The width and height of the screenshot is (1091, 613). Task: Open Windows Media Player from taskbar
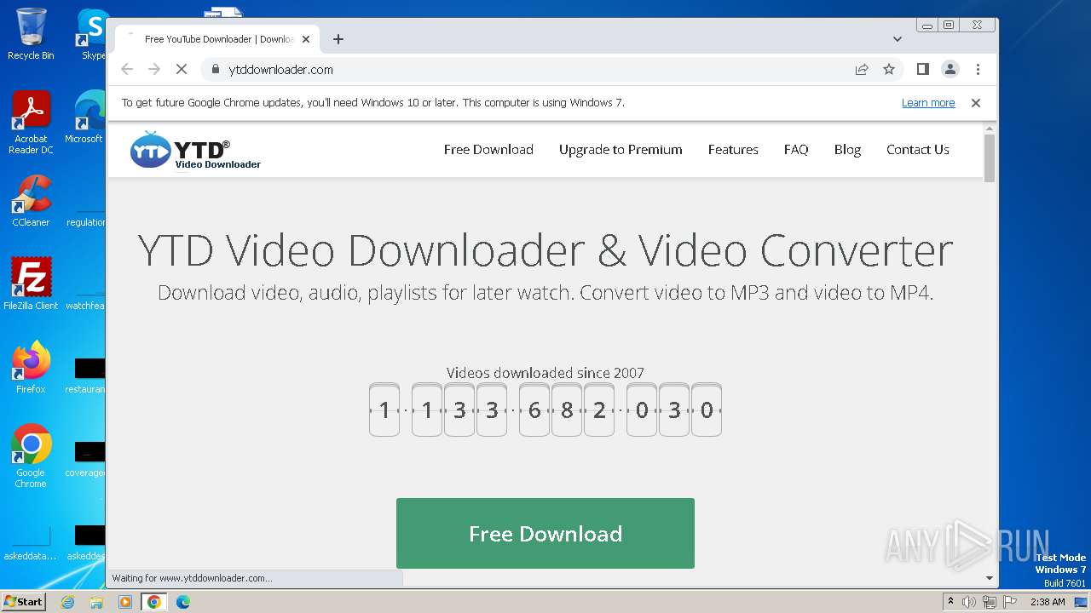tap(125, 602)
